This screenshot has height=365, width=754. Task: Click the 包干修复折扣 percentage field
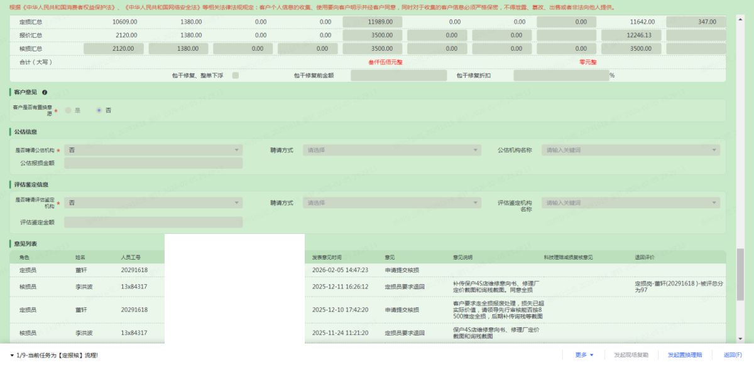[560, 75]
